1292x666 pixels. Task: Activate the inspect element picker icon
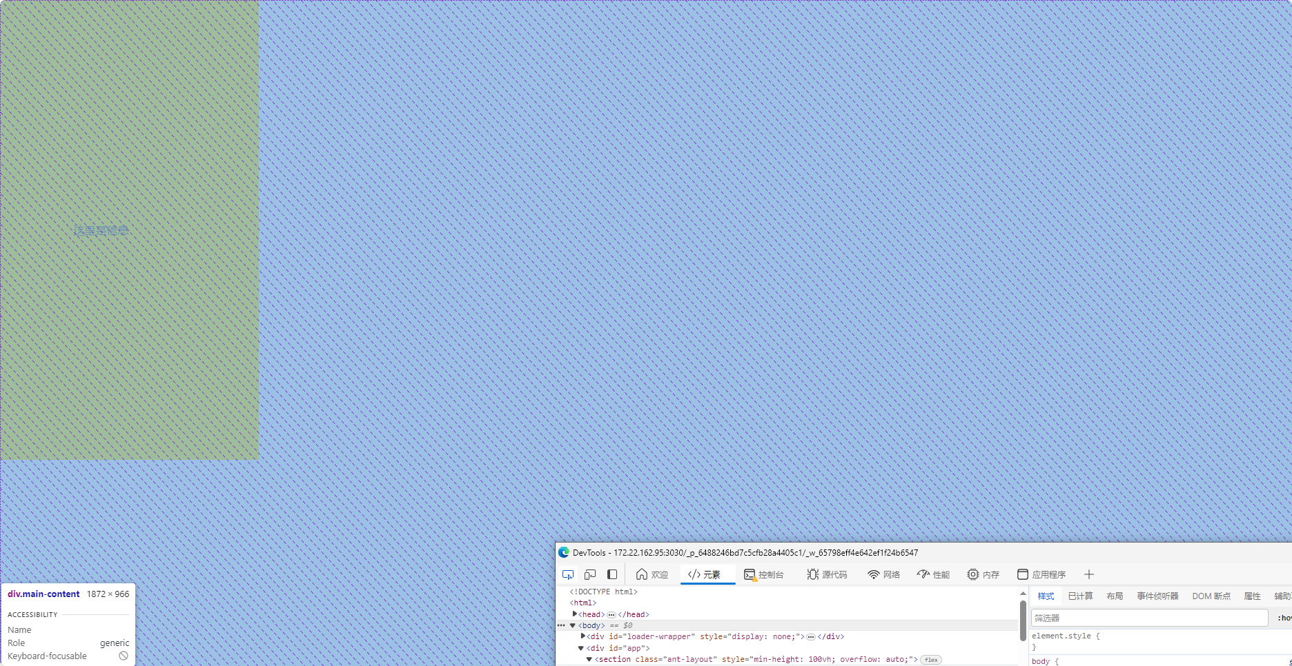pyautogui.click(x=568, y=574)
